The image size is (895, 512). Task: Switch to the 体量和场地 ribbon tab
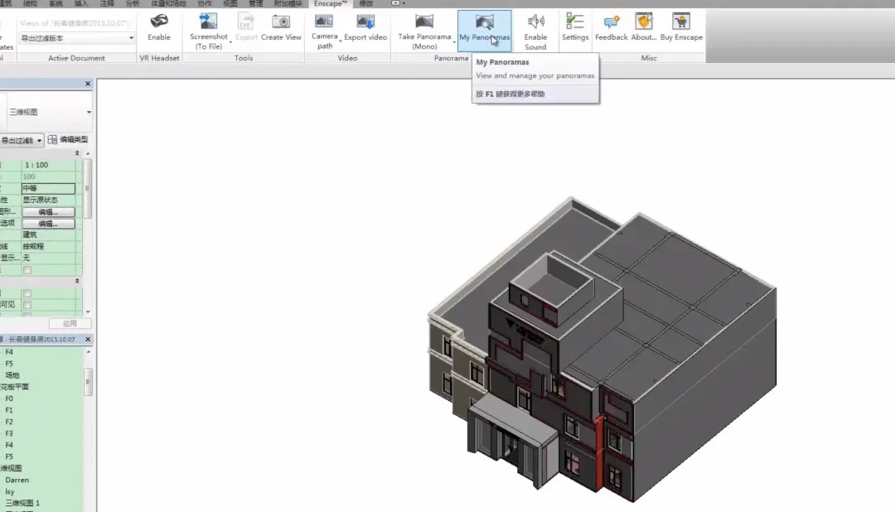coord(168,3)
